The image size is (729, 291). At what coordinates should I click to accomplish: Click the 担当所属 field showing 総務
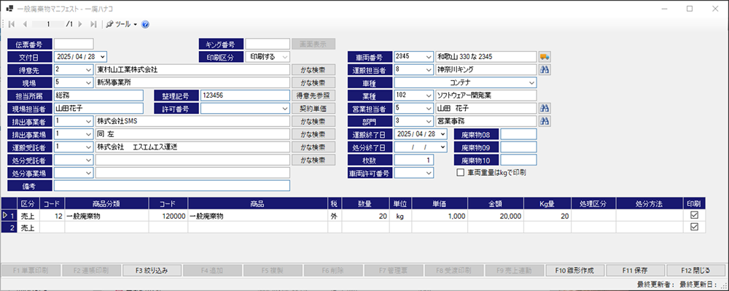point(98,96)
